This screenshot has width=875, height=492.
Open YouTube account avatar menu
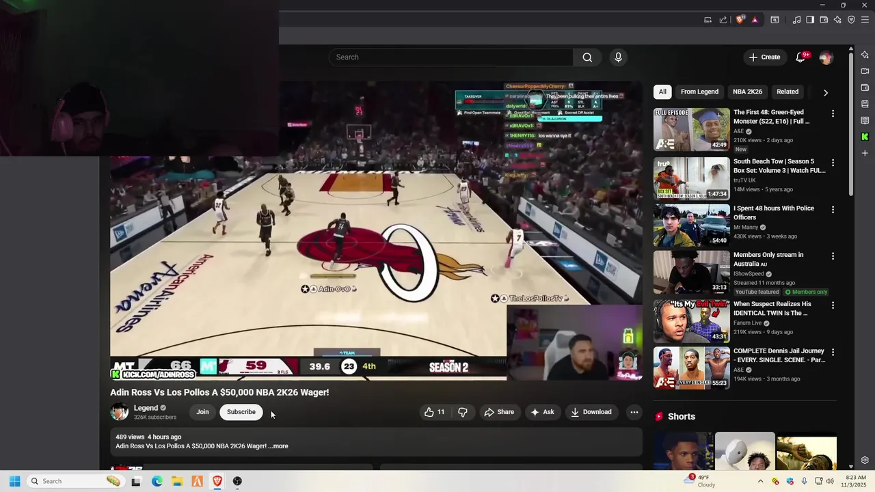point(826,57)
